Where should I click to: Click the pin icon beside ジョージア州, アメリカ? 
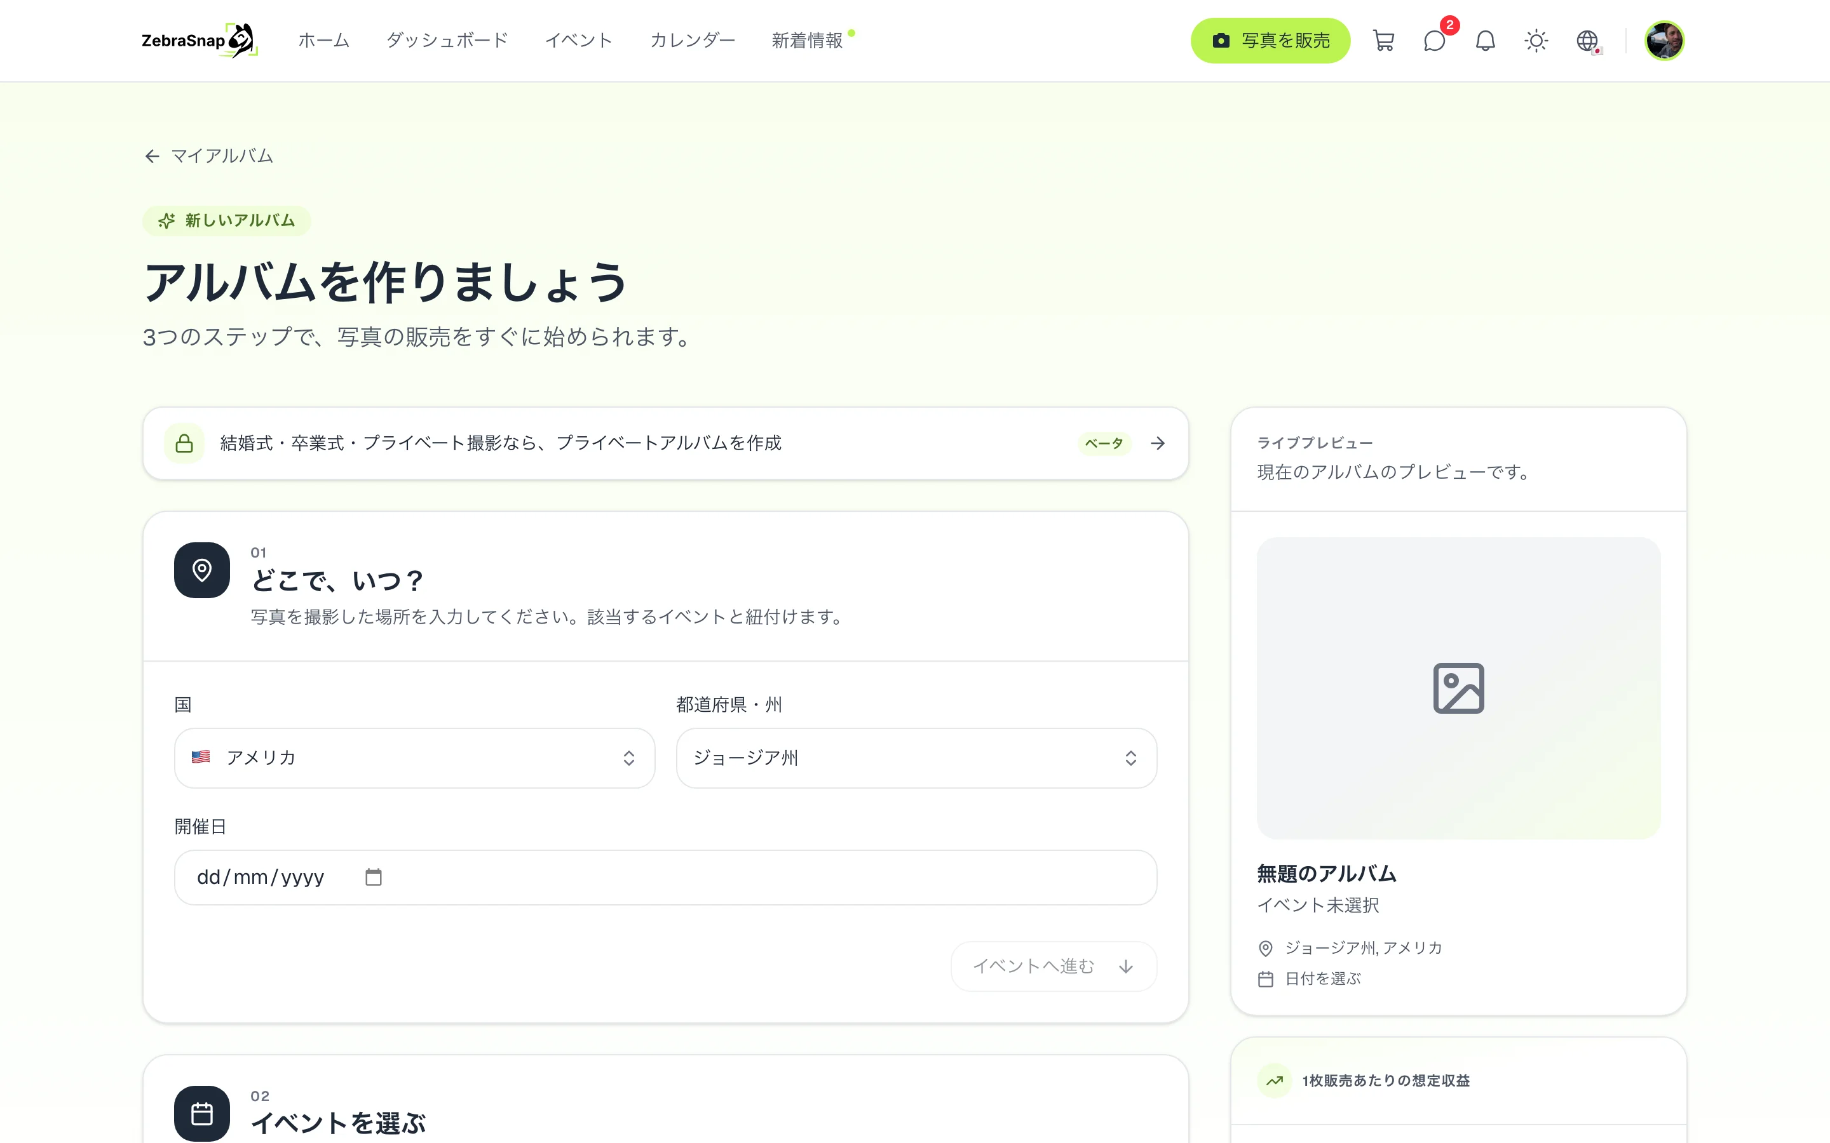[x=1265, y=948]
